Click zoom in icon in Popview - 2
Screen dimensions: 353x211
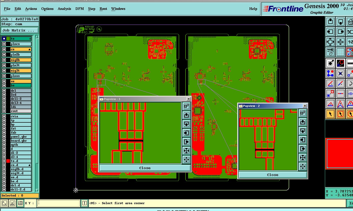coord(303,157)
